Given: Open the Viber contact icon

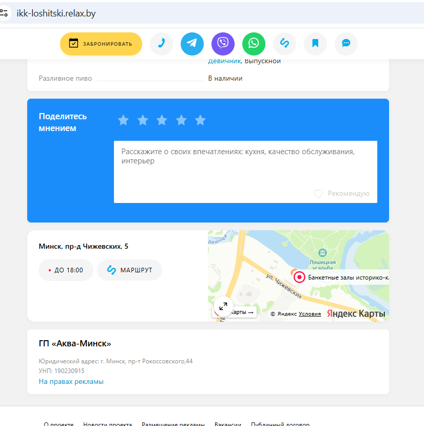Looking at the screenshot, I should pyautogui.click(x=223, y=44).
